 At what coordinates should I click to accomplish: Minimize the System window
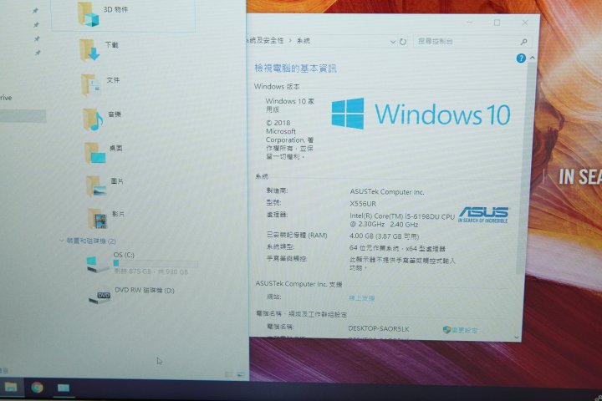[470, 23]
